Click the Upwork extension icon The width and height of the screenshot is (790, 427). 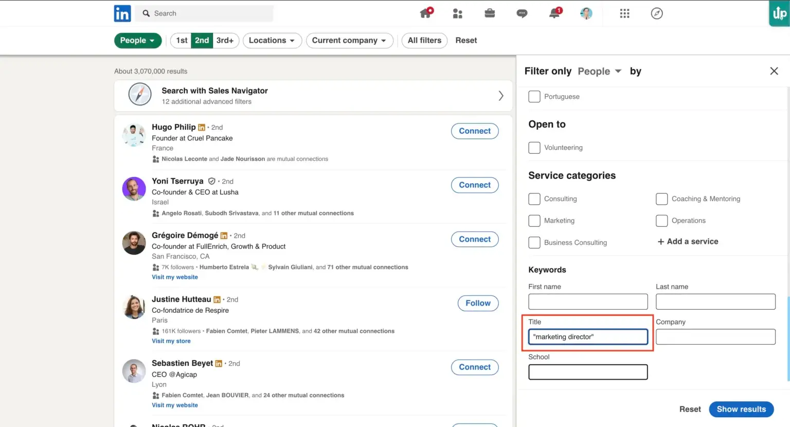pyautogui.click(x=779, y=13)
